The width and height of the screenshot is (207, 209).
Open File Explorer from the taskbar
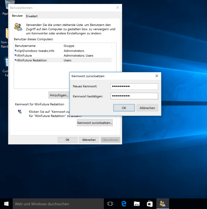(x=137, y=204)
